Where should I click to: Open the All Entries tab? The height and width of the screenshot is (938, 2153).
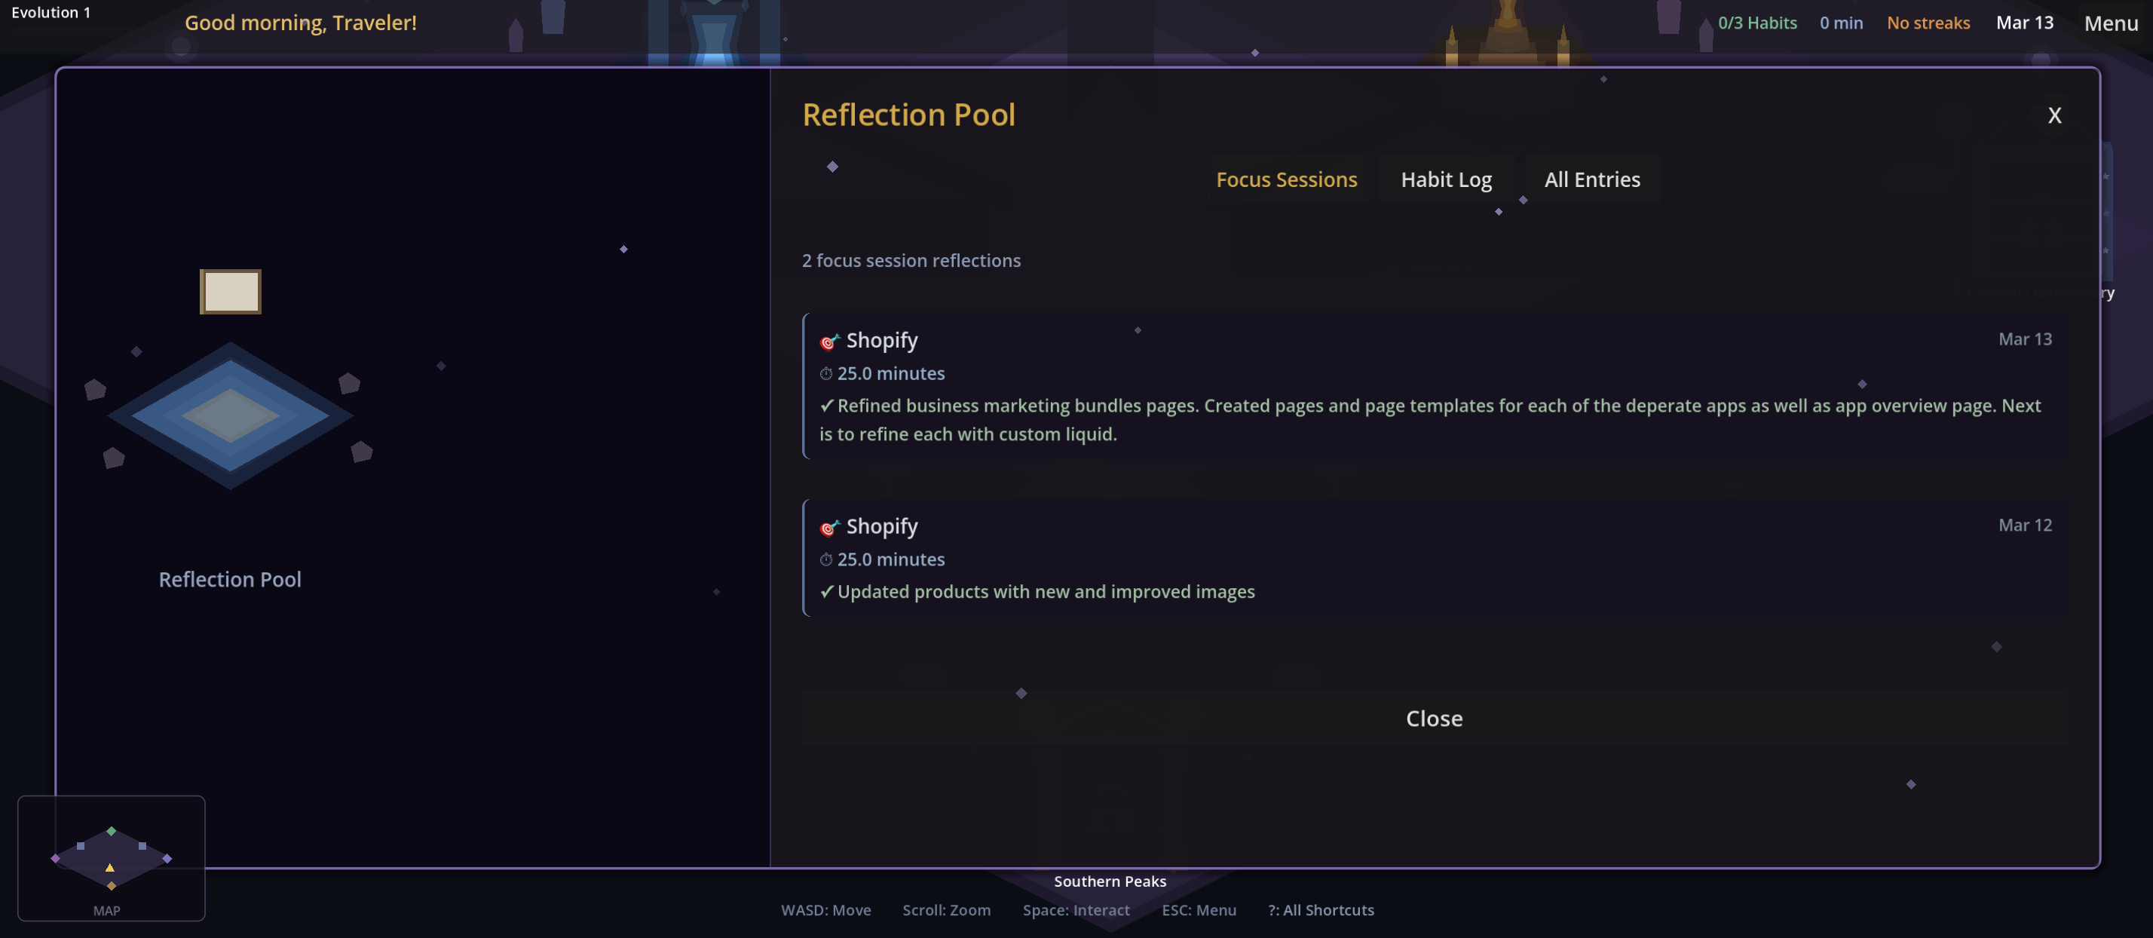1591,179
